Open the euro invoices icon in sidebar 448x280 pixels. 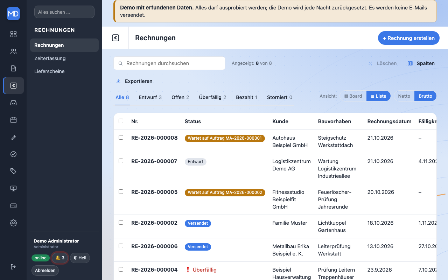point(13,85)
